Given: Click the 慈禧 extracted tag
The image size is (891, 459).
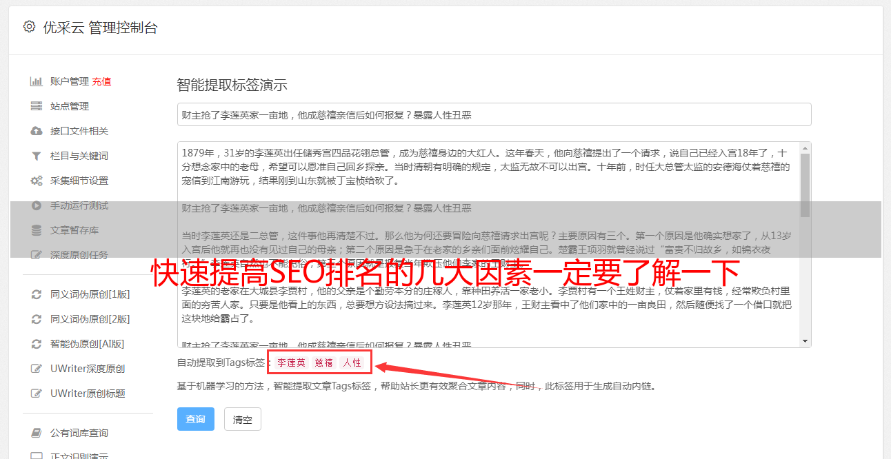Looking at the screenshot, I should (x=324, y=363).
